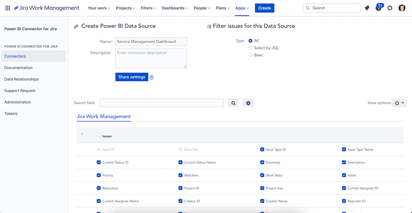Uncheck the Priority checkbox
This screenshot has width=412, height=213.
click(x=99, y=175)
